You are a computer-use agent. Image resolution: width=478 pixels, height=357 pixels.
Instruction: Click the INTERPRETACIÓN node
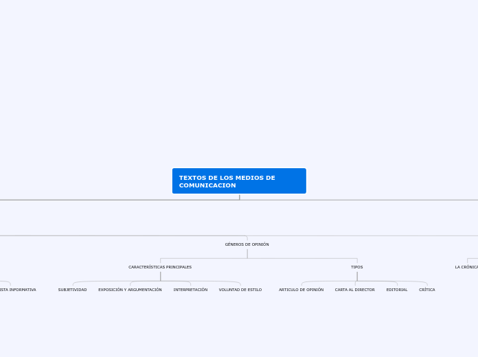tap(190, 290)
